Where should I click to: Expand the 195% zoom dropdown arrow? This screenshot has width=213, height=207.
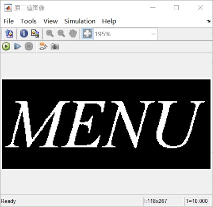point(153,34)
